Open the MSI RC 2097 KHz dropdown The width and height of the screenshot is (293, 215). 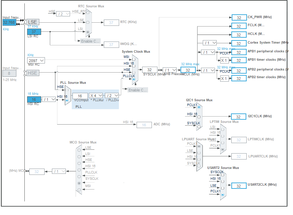pyautogui.click(x=36, y=60)
